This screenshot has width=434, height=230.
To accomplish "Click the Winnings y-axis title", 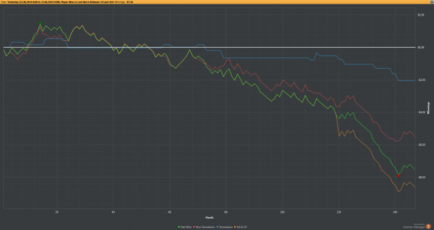I will coord(428,108).
